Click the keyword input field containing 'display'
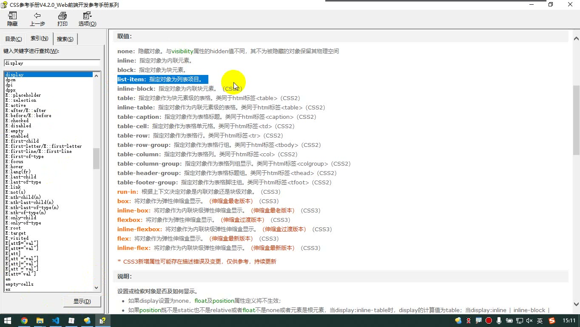The height and width of the screenshot is (327, 580). (x=52, y=63)
